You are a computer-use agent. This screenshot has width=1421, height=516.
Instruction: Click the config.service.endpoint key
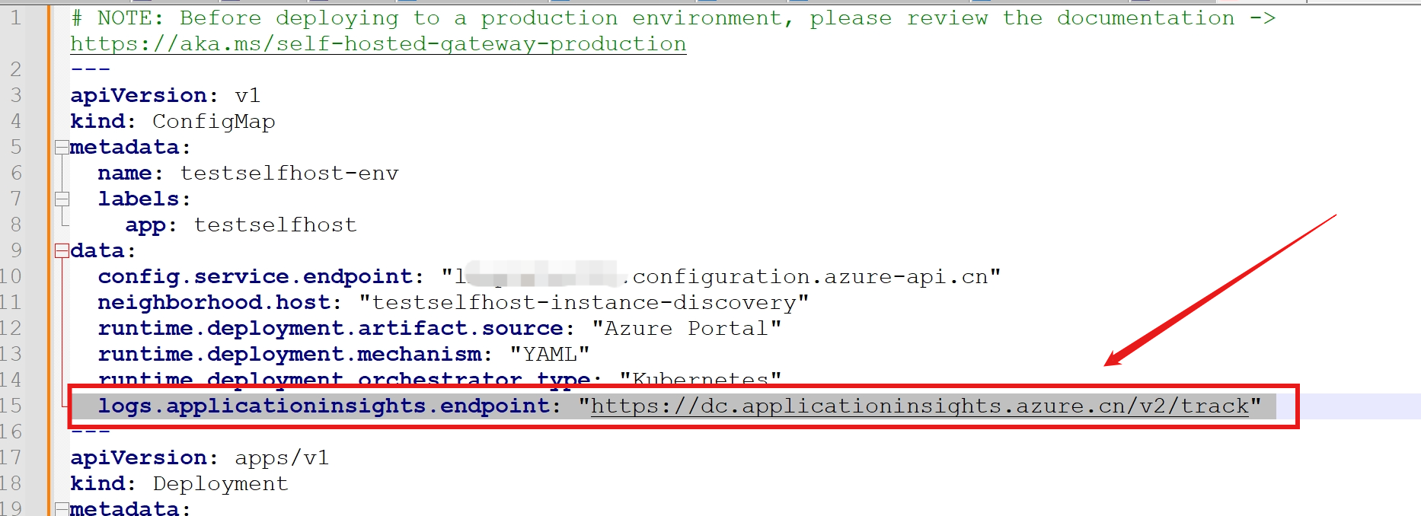coord(254,277)
